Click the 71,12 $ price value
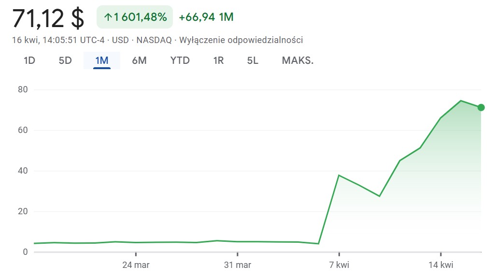 tap(48, 18)
